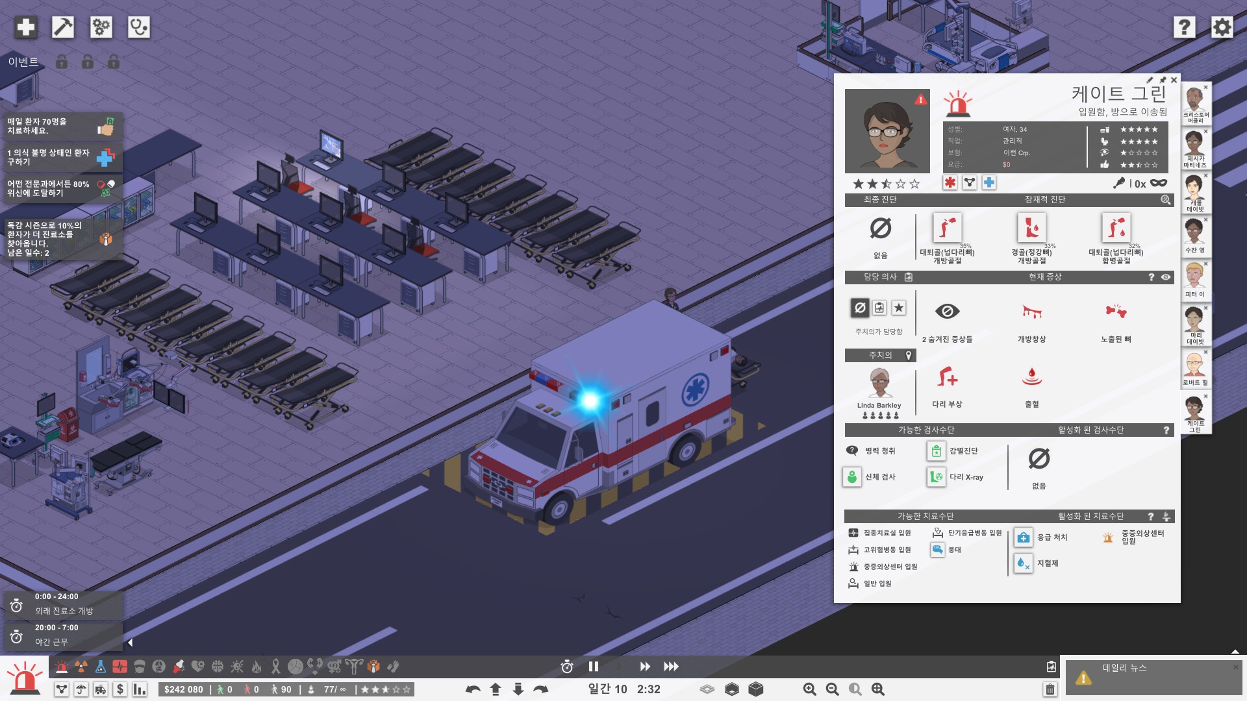Switch to the Peter Lee patient tab

pyautogui.click(x=1194, y=281)
